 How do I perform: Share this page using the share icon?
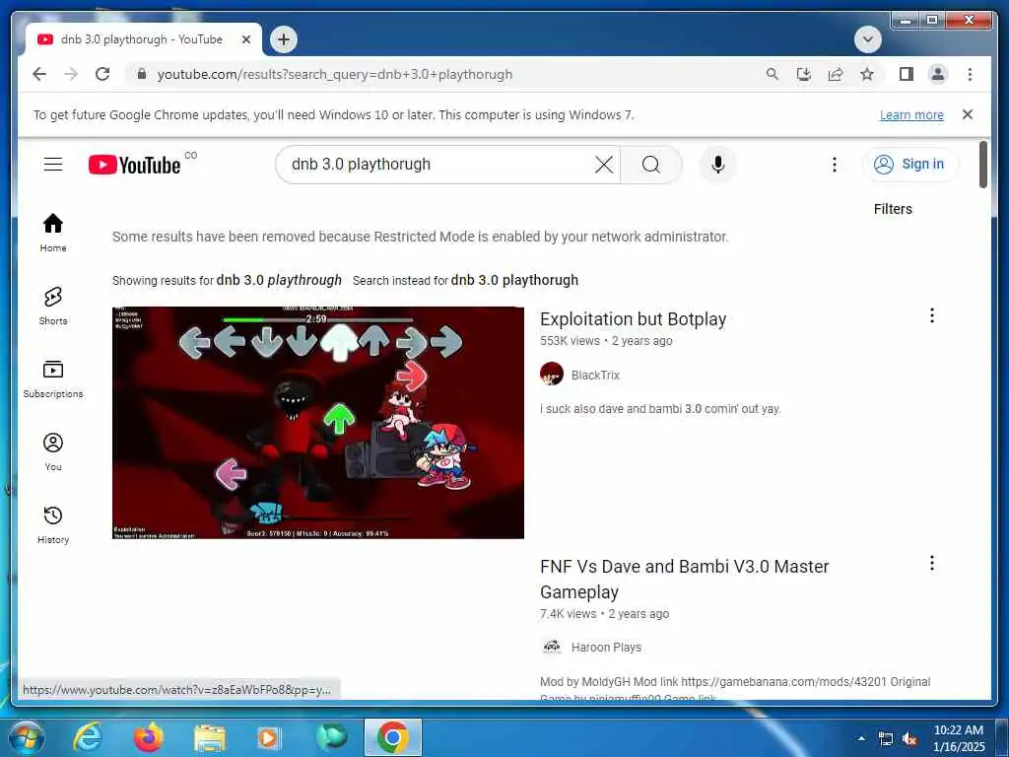[836, 74]
